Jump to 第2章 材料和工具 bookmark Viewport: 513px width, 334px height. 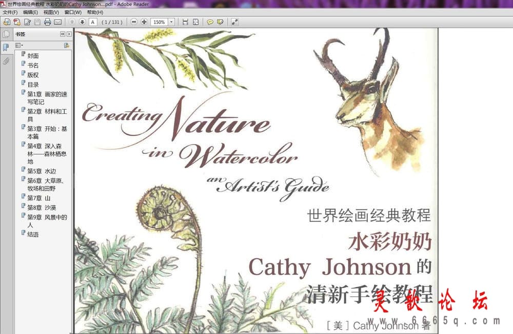47,115
